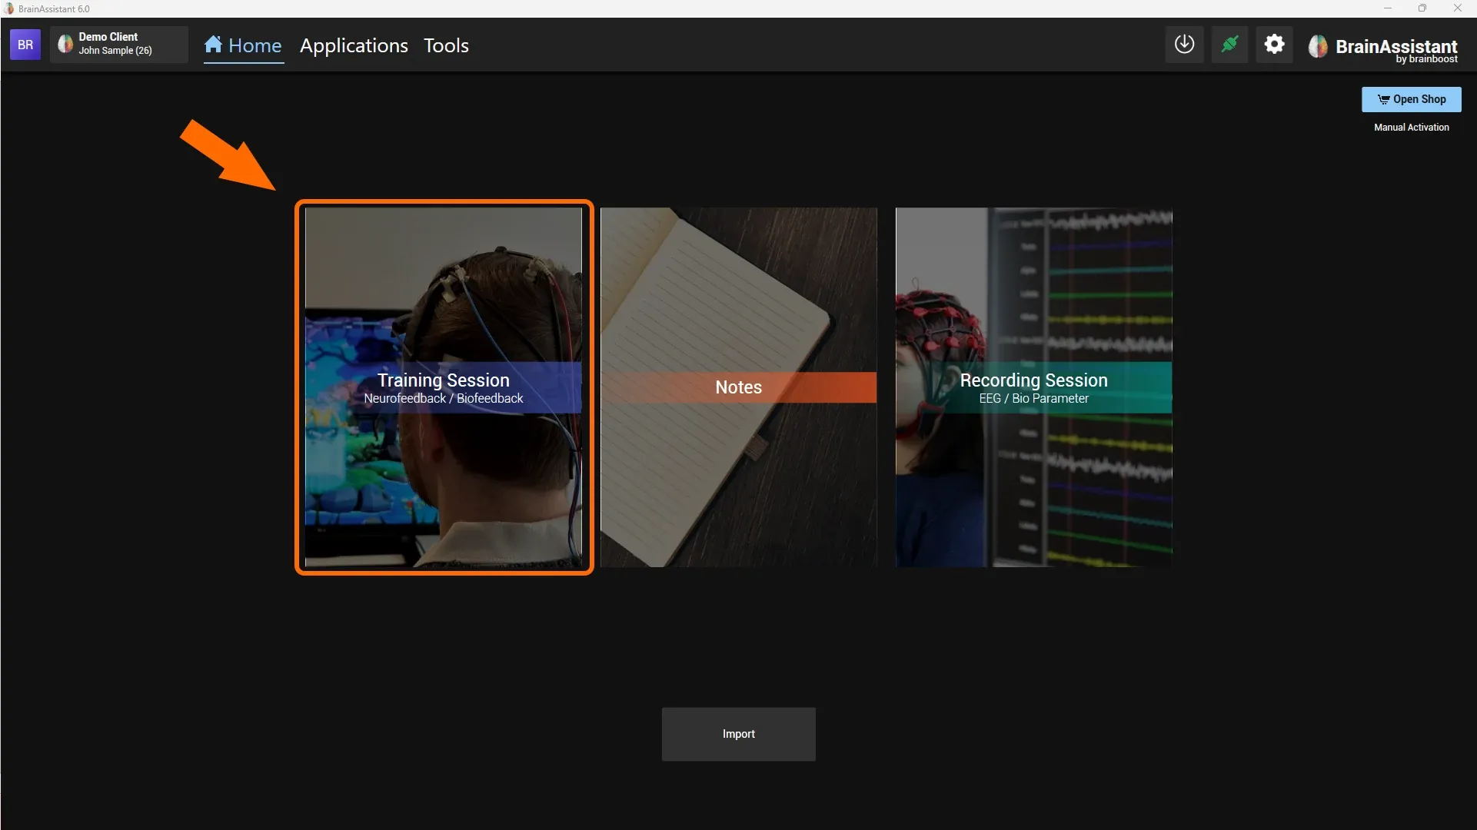Open the Tools menu
1477x830 pixels.
coord(446,45)
